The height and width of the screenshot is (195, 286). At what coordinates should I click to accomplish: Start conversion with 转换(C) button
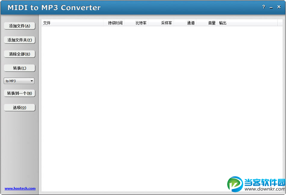pos(19,68)
